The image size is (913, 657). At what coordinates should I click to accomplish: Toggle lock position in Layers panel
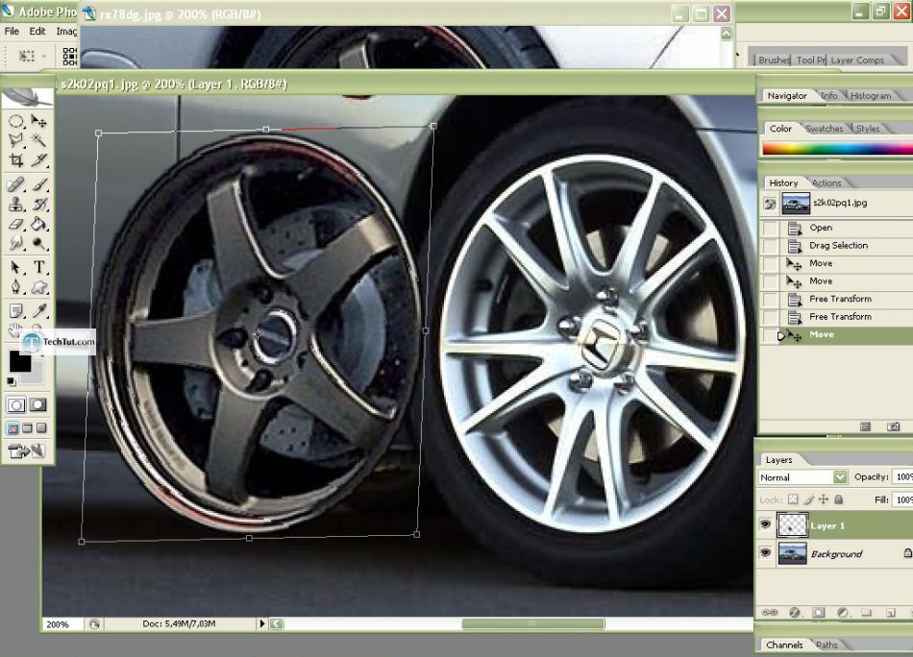point(824,499)
